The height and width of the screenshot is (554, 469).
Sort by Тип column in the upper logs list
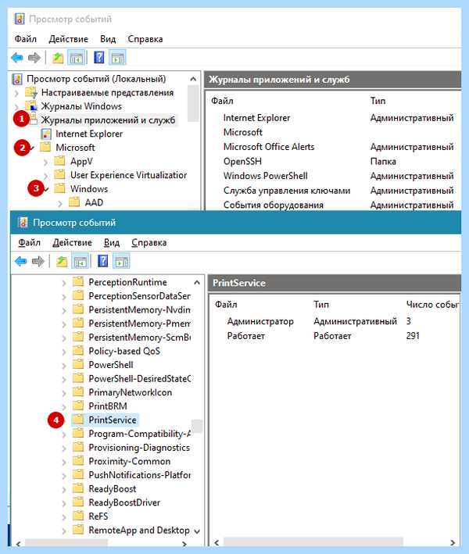click(378, 101)
